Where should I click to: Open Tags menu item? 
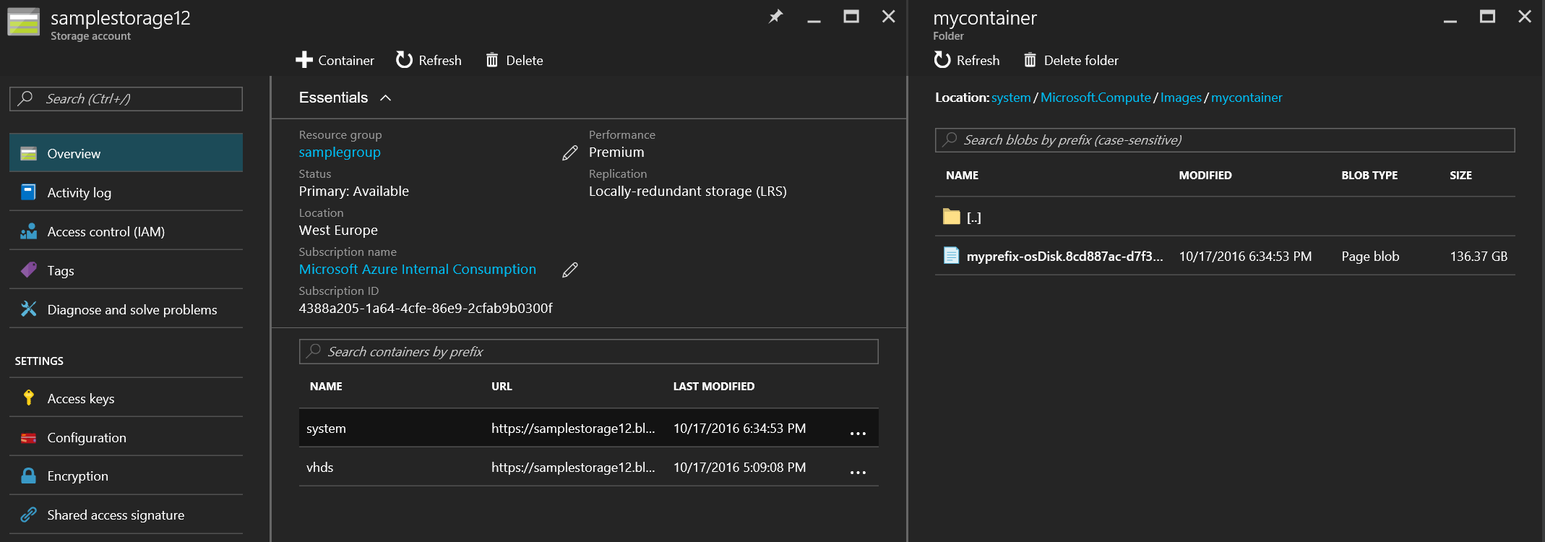point(126,270)
